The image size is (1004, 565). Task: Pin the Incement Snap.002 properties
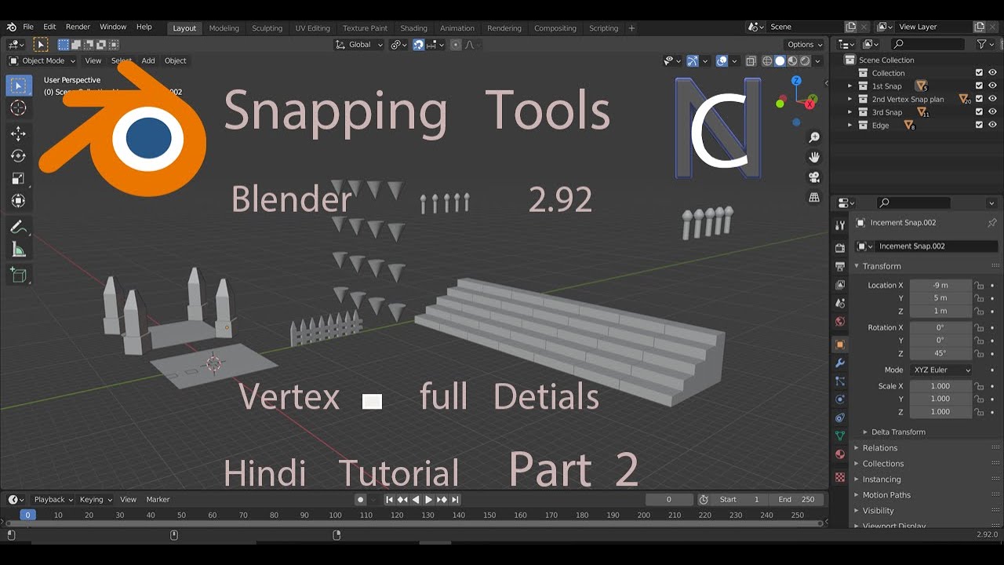tap(991, 223)
